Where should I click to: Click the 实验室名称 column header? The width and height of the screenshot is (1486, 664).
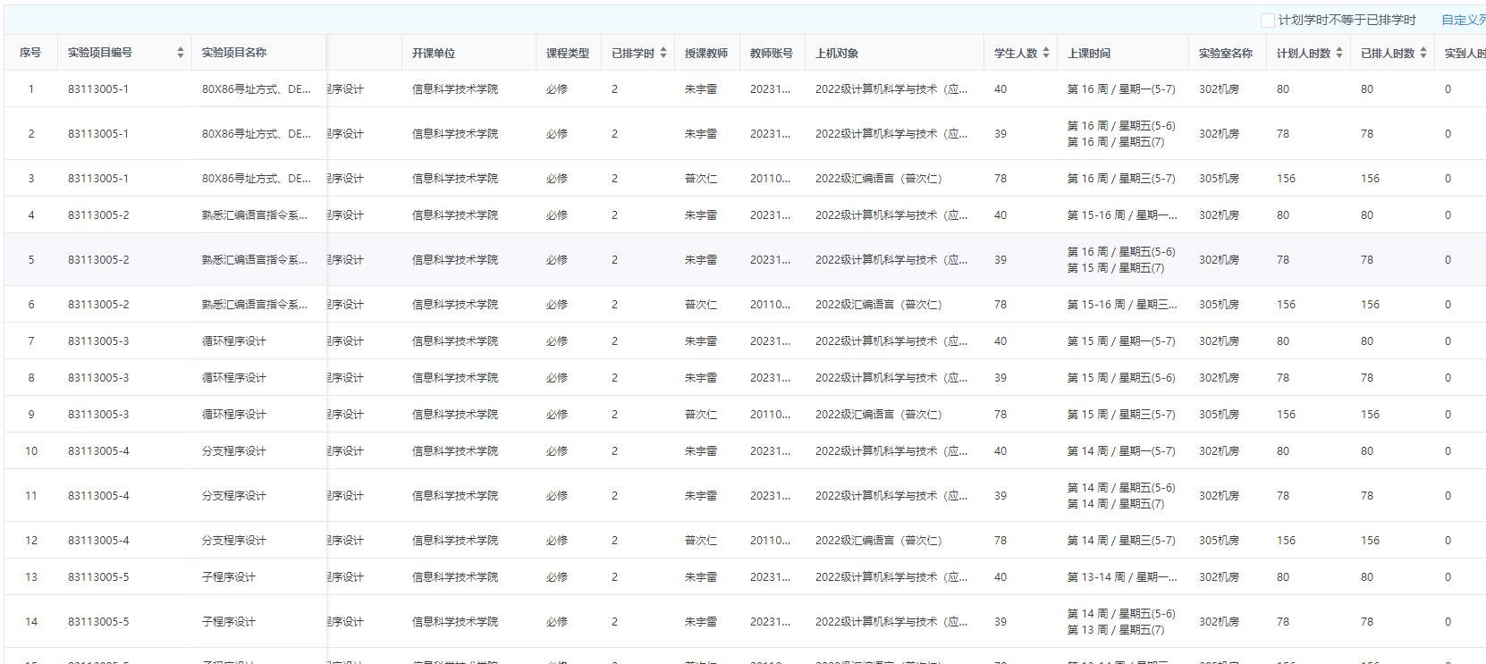(1226, 54)
